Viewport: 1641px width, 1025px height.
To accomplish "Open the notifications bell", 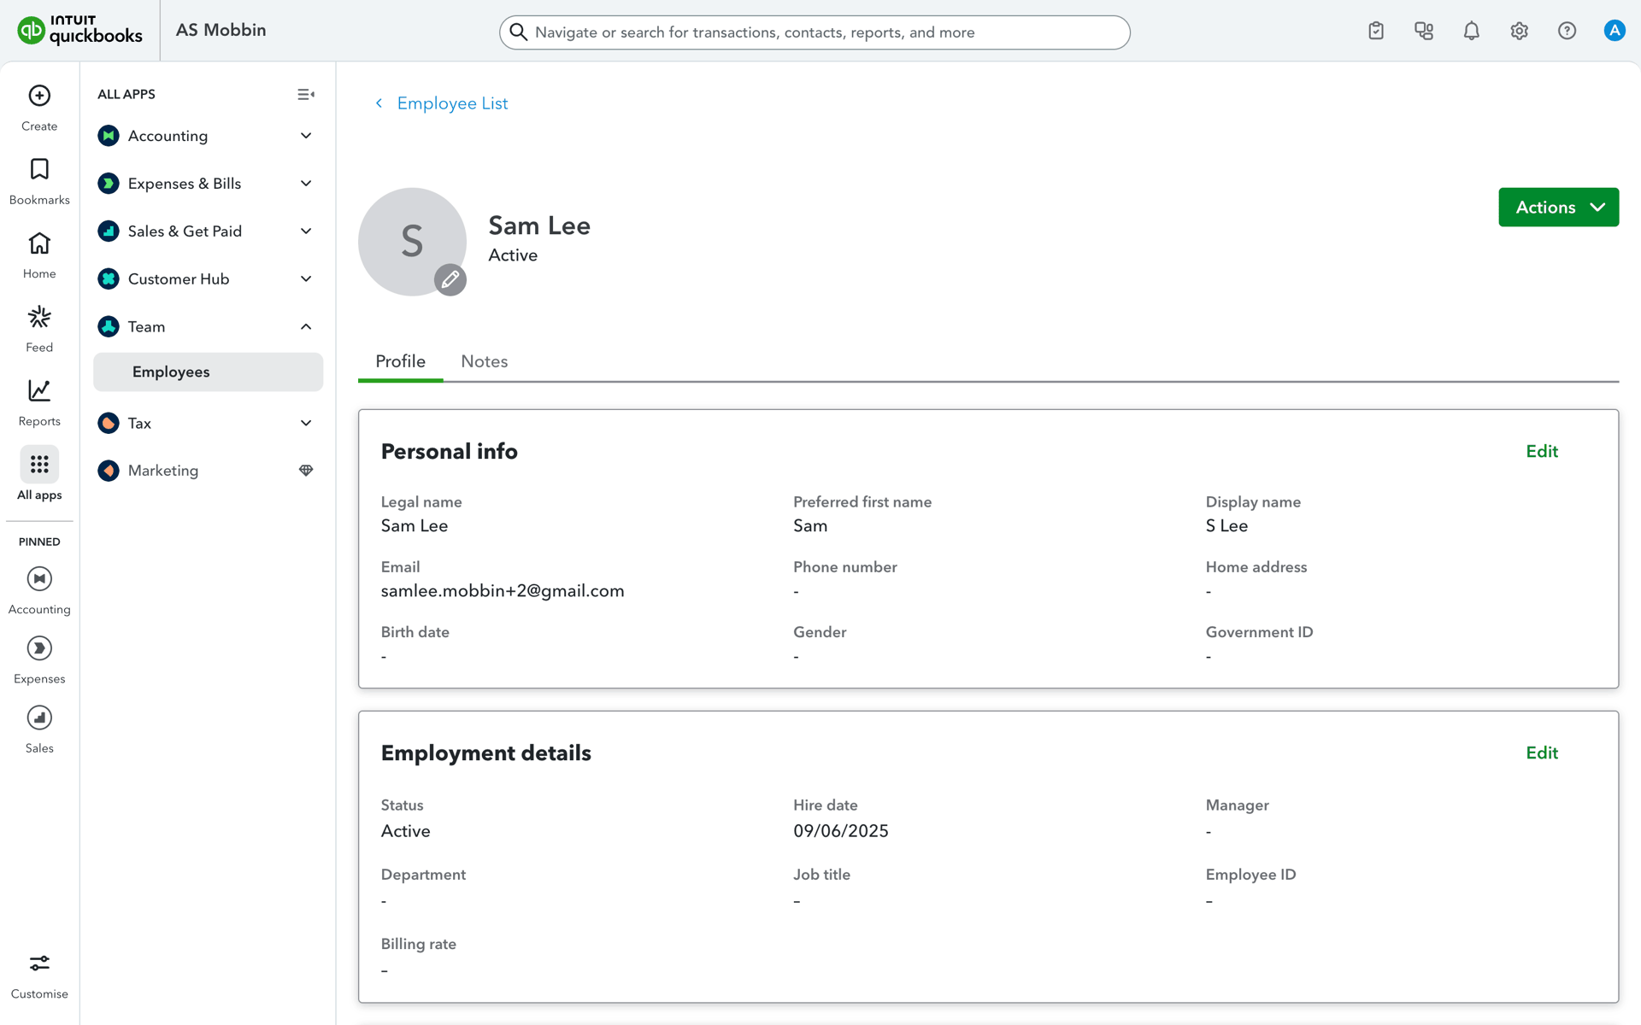I will [x=1472, y=31].
